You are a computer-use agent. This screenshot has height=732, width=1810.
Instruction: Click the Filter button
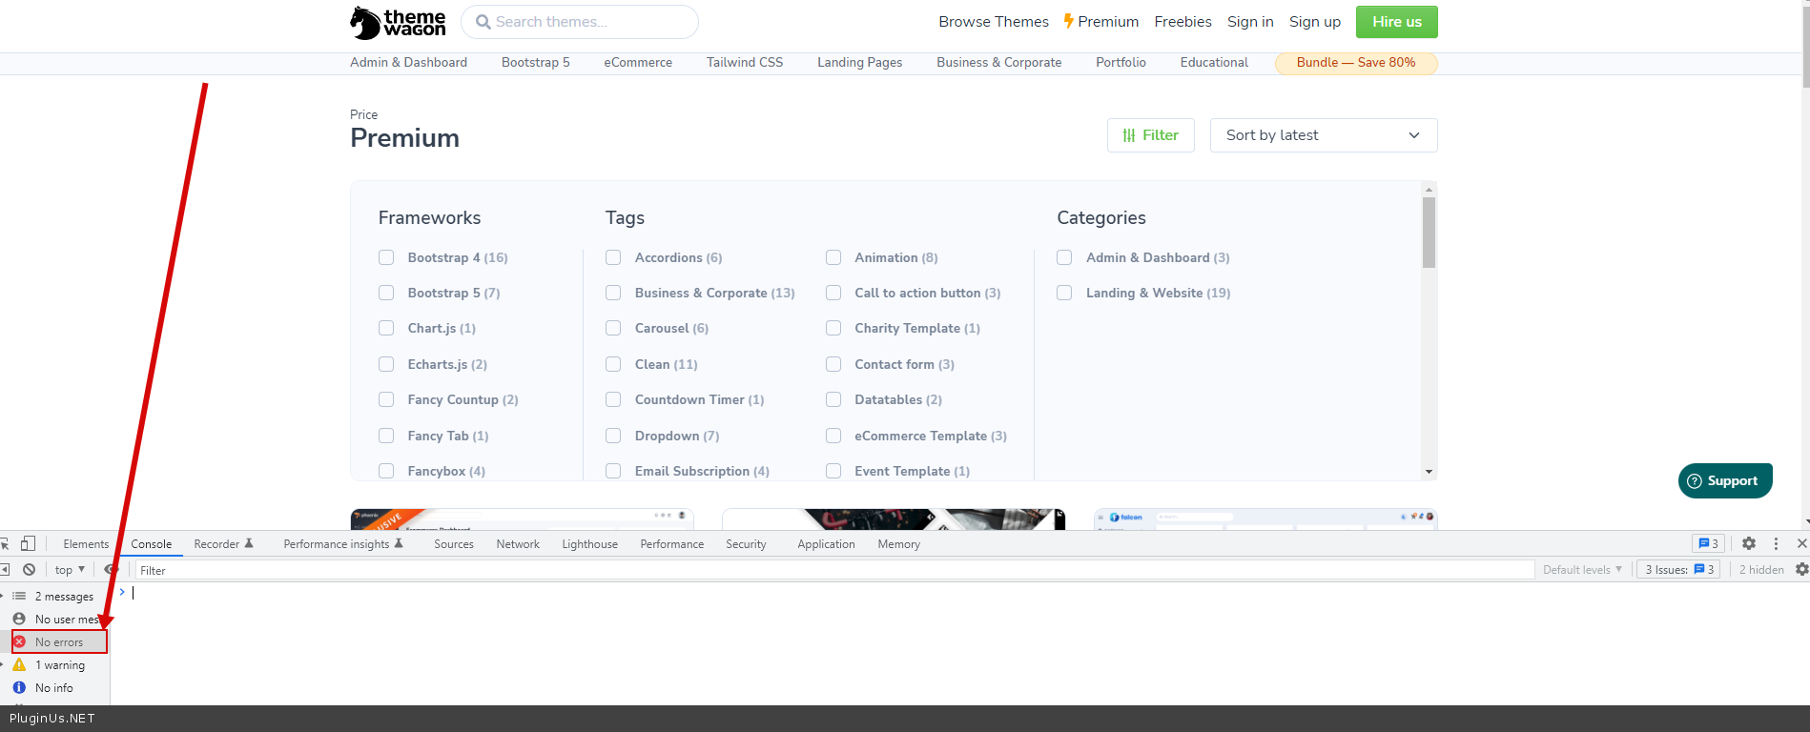(1150, 135)
